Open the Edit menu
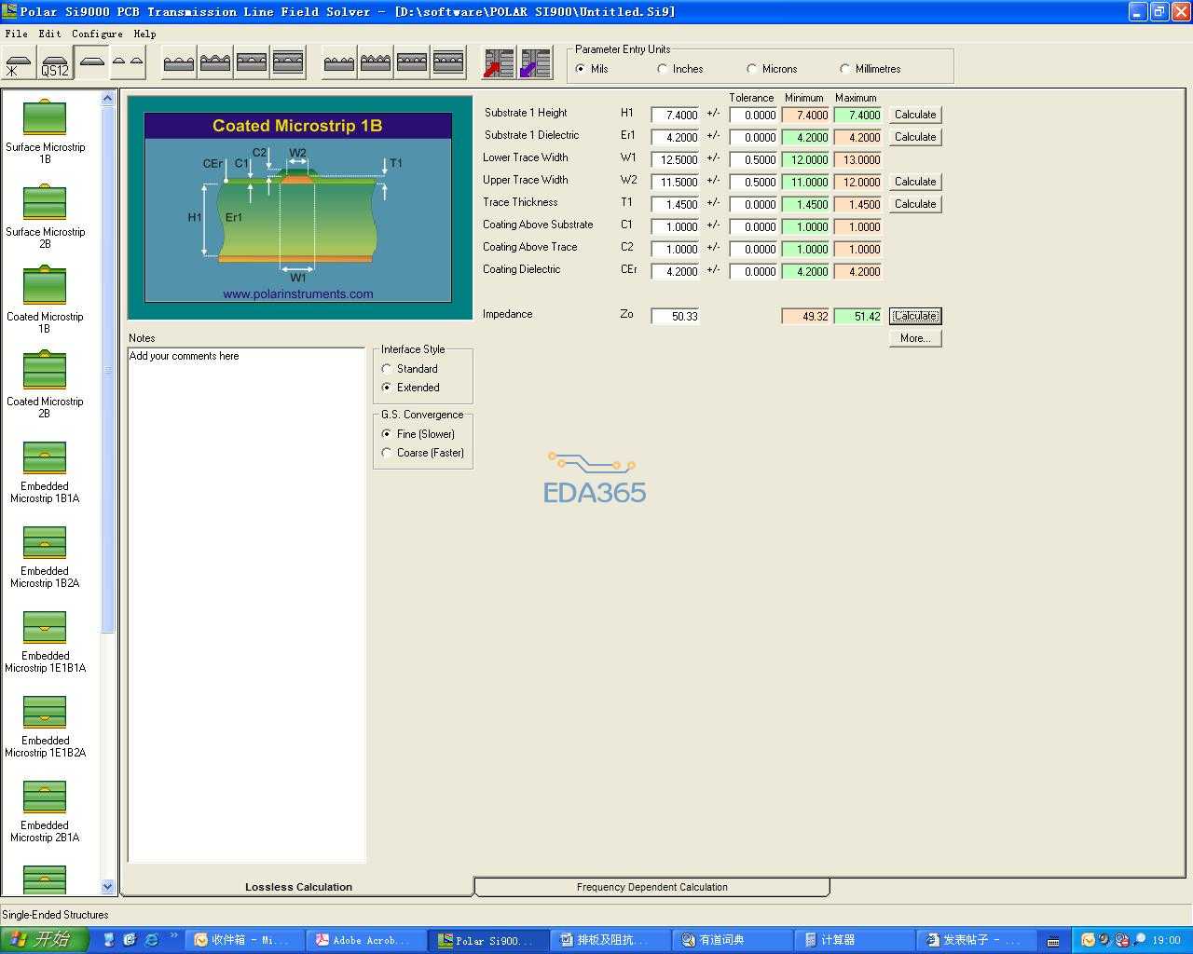1193x954 pixels. [49, 34]
